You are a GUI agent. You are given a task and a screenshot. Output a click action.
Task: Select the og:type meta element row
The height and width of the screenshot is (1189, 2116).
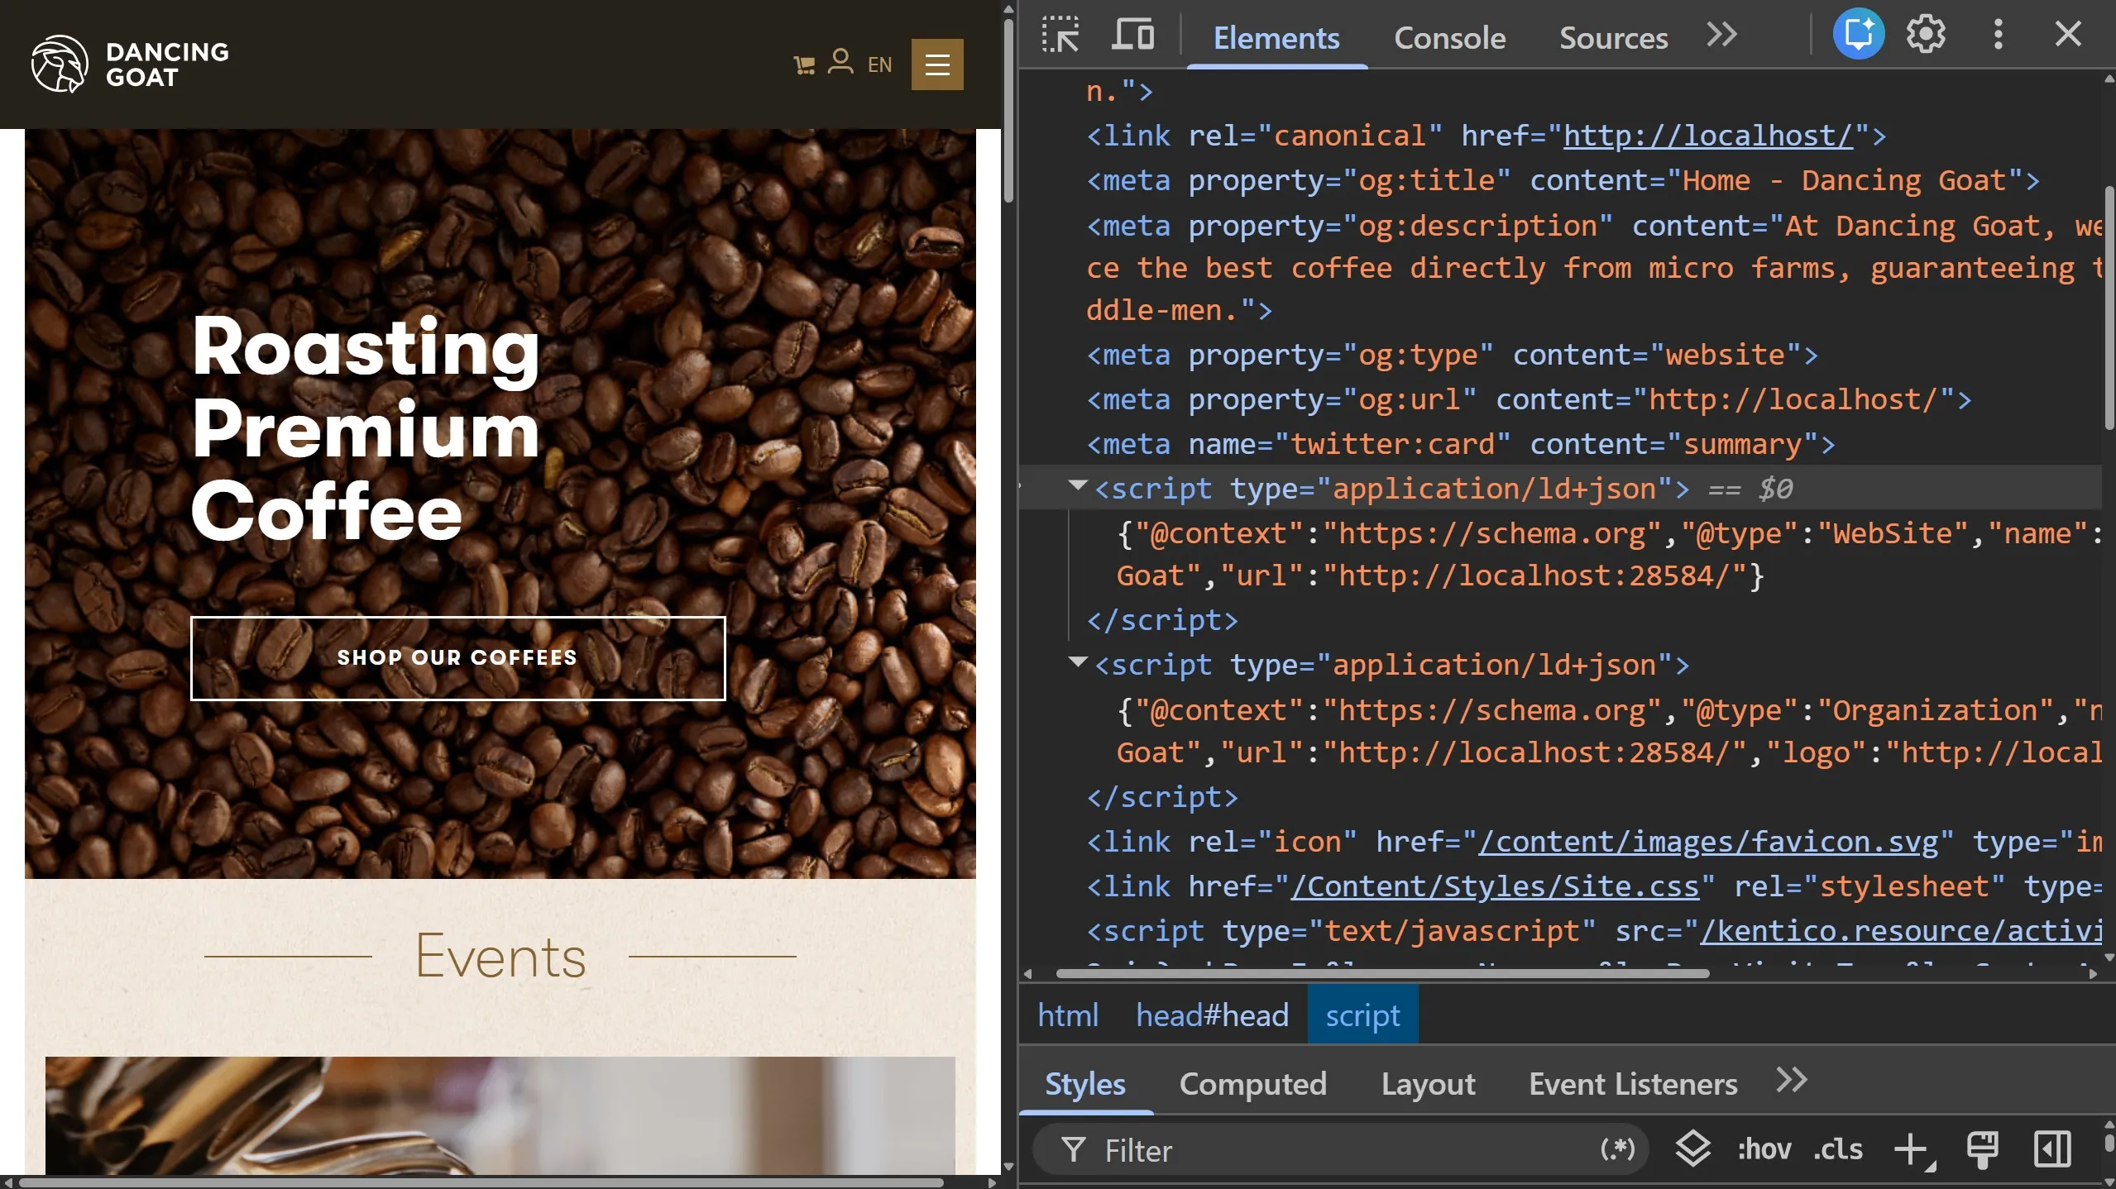click(x=1452, y=355)
